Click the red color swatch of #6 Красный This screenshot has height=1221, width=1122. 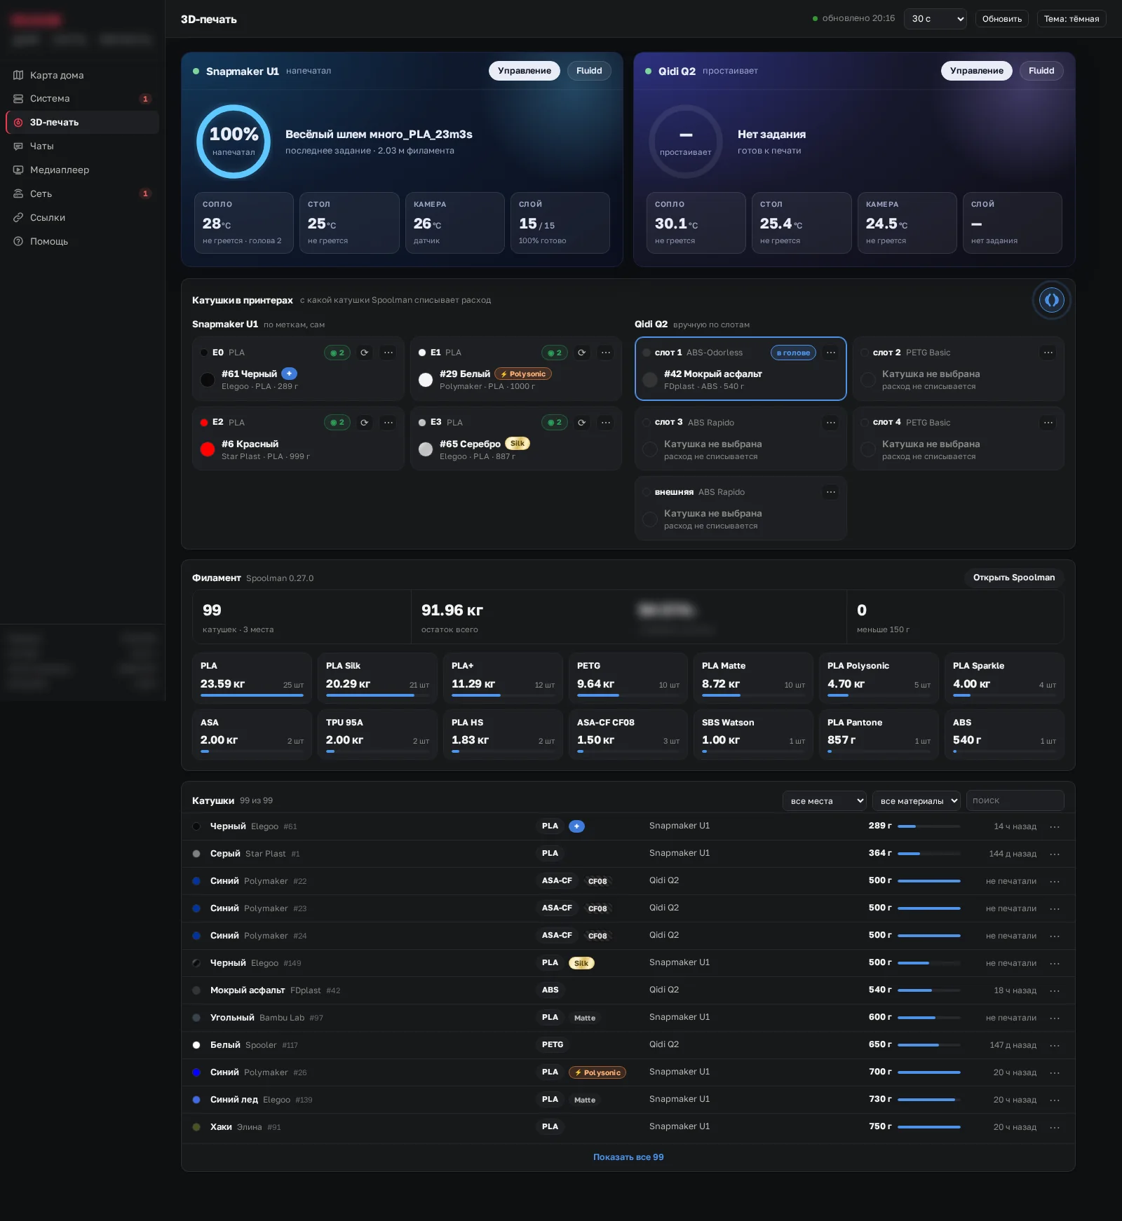coord(208,450)
